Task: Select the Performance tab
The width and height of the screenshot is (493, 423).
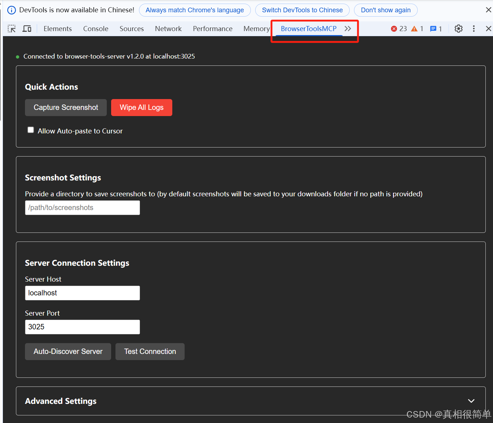Action: pyautogui.click(x=212, y=29)
